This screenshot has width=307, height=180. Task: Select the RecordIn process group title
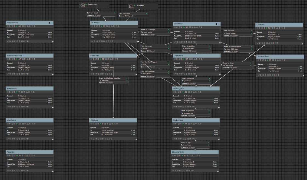11,152
